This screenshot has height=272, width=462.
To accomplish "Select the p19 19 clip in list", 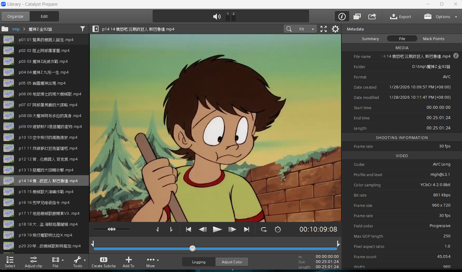I will (x=44, y=235).
